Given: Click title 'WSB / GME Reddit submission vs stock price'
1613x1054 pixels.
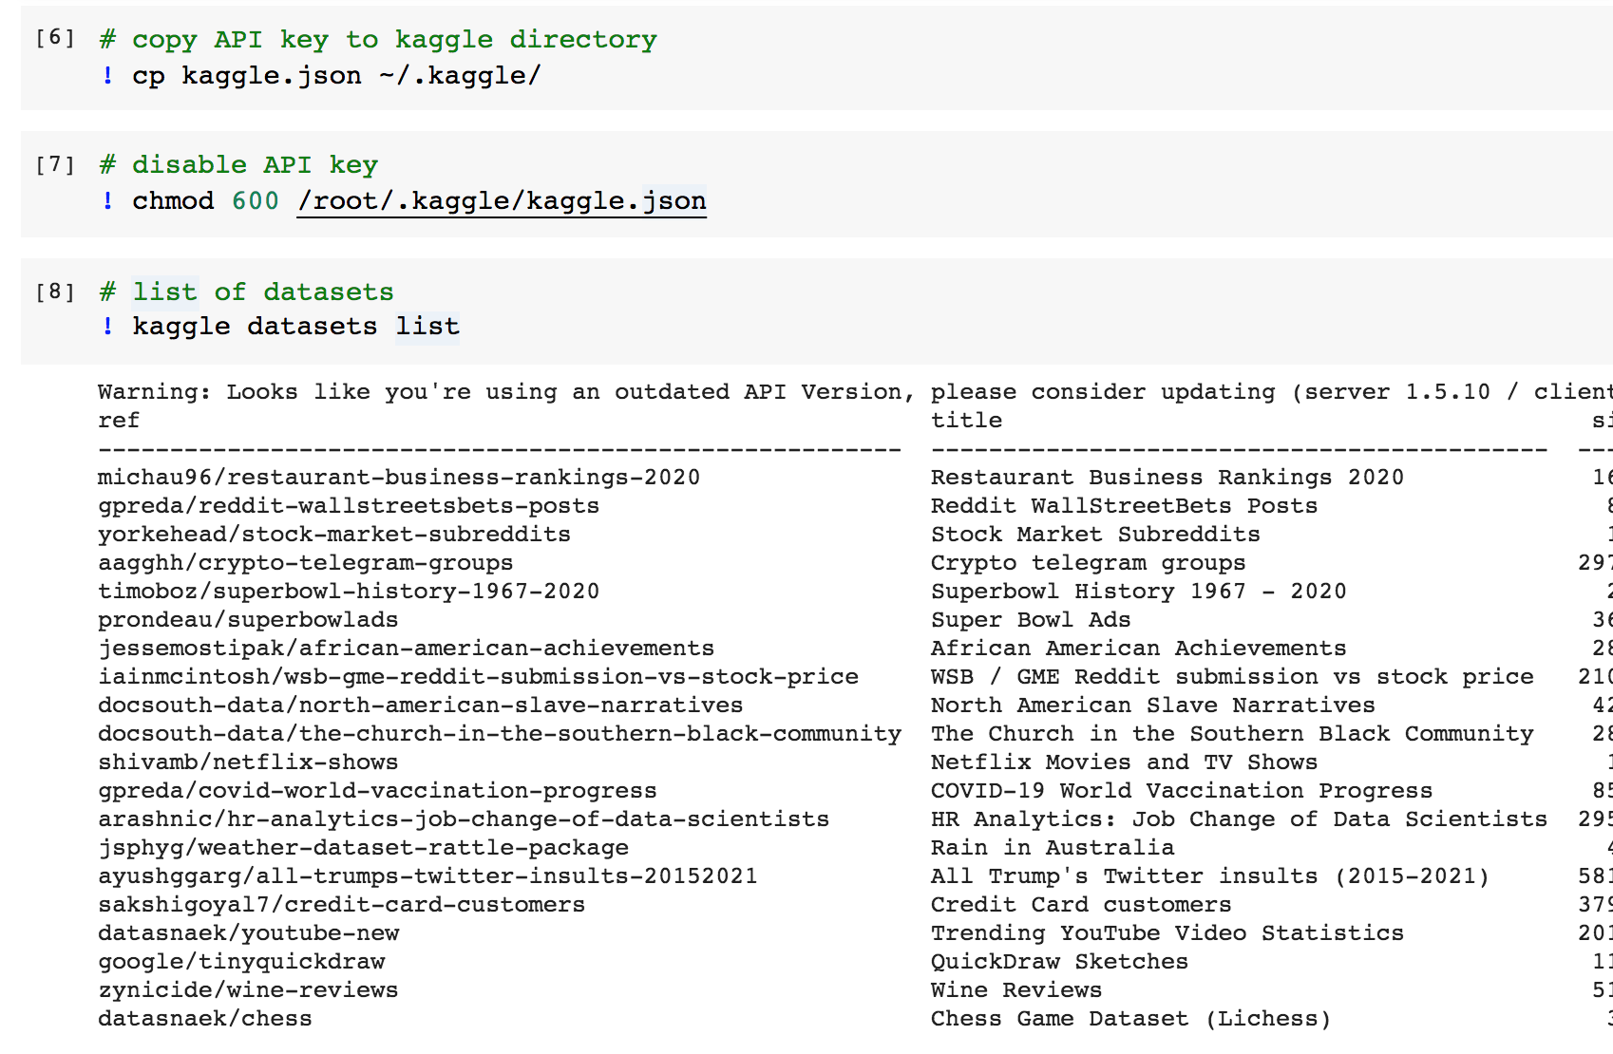Looking at the screenshot, I should coord(1232,676).
